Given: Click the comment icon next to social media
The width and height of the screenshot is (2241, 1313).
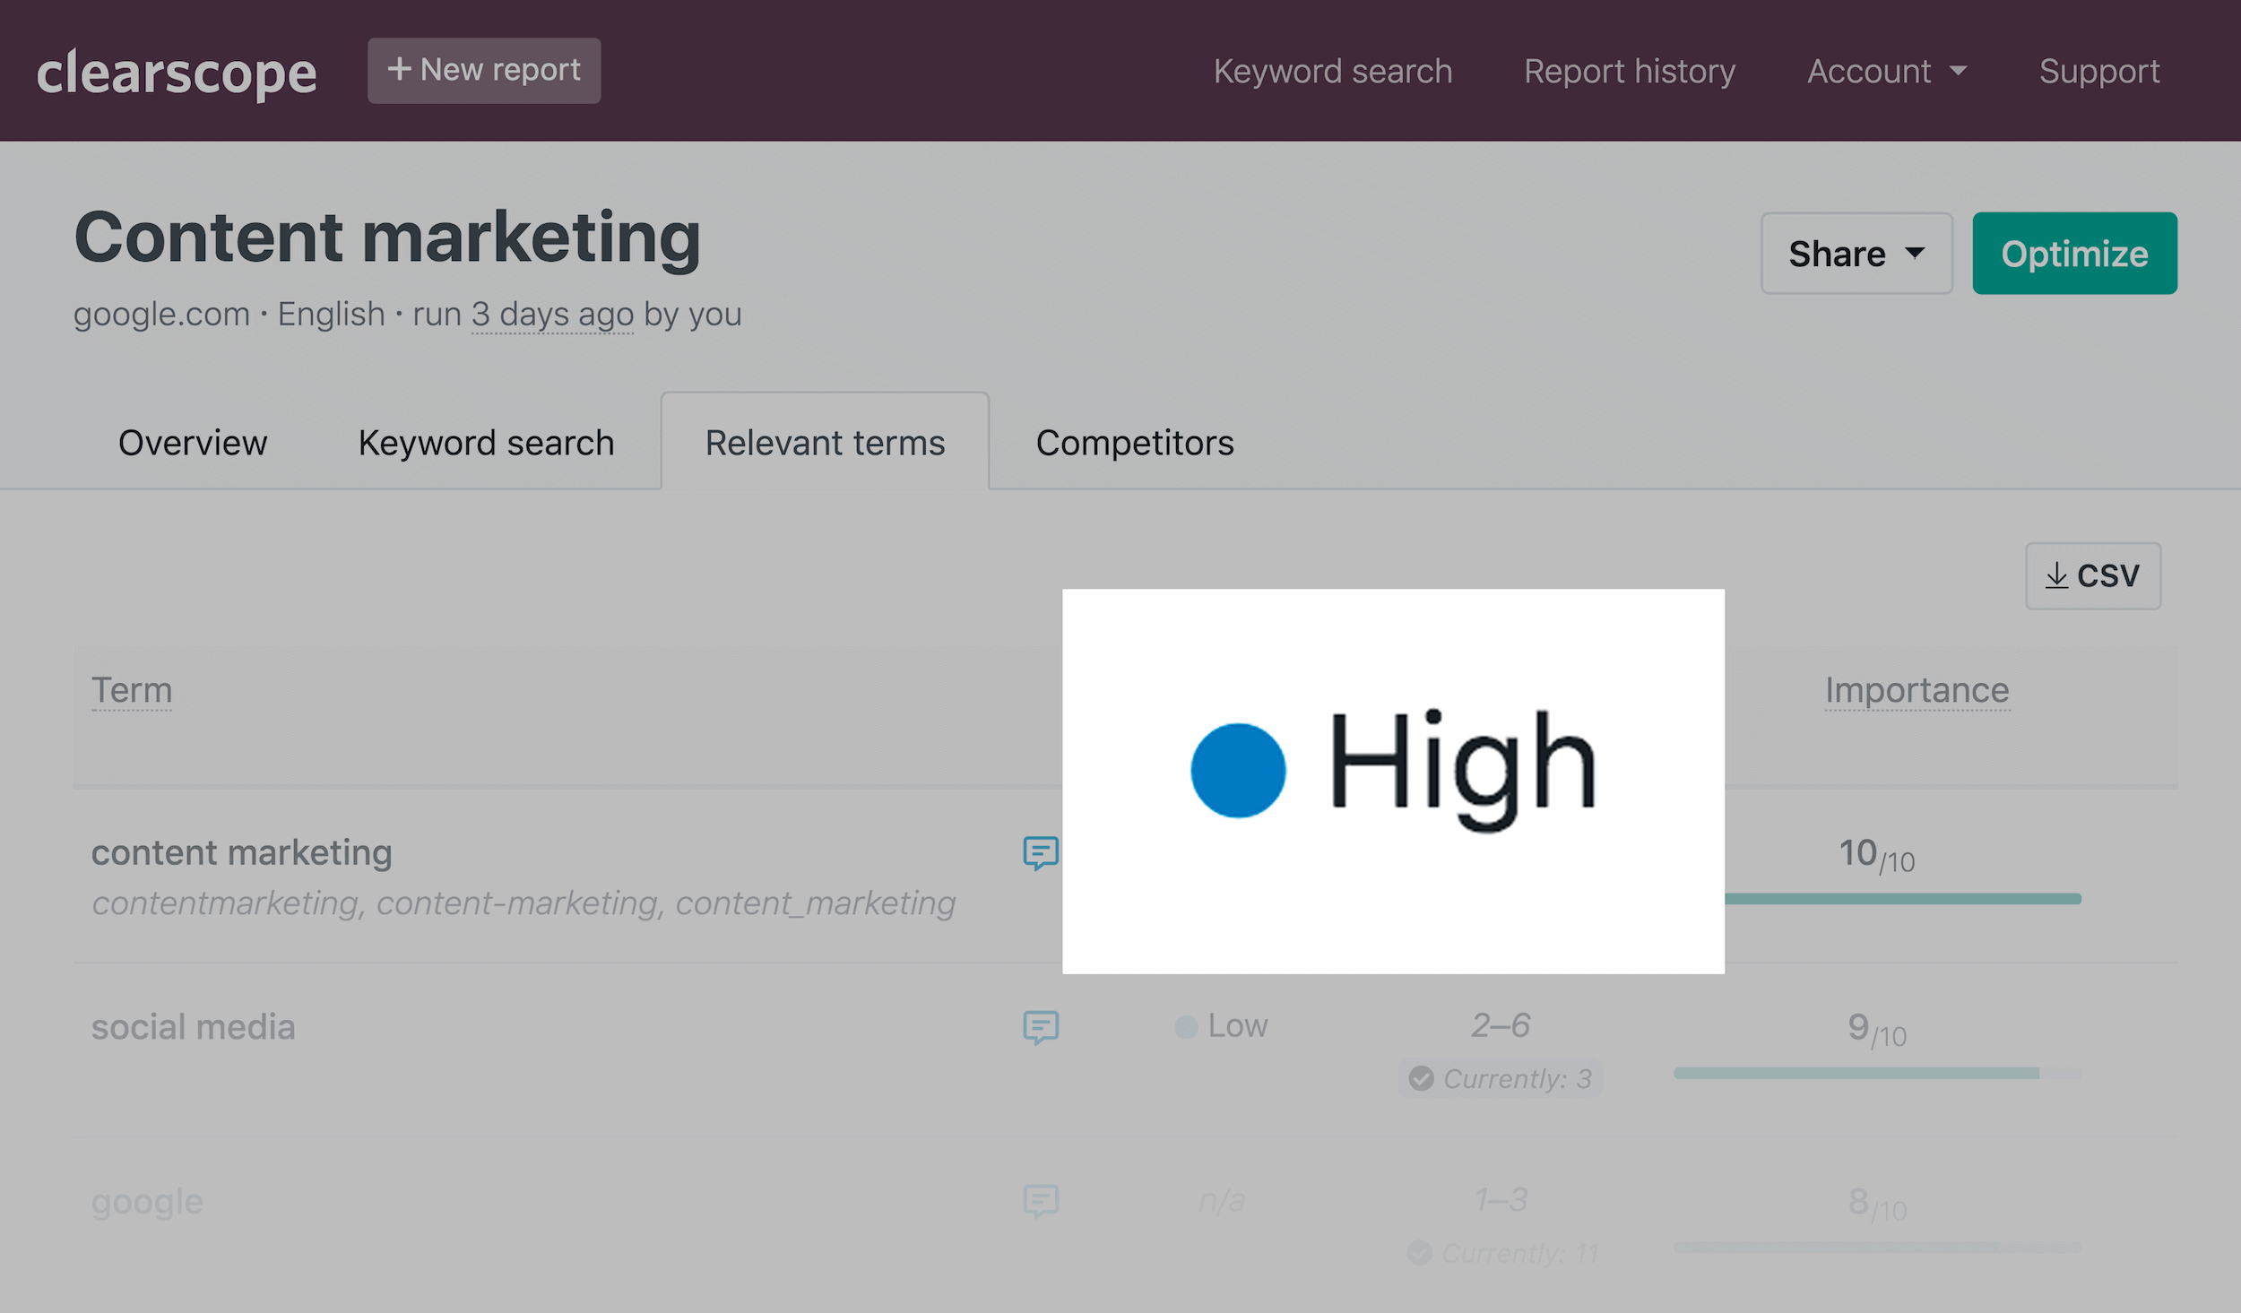Looking at the screenshot, I should [x=1041, y=1027].
